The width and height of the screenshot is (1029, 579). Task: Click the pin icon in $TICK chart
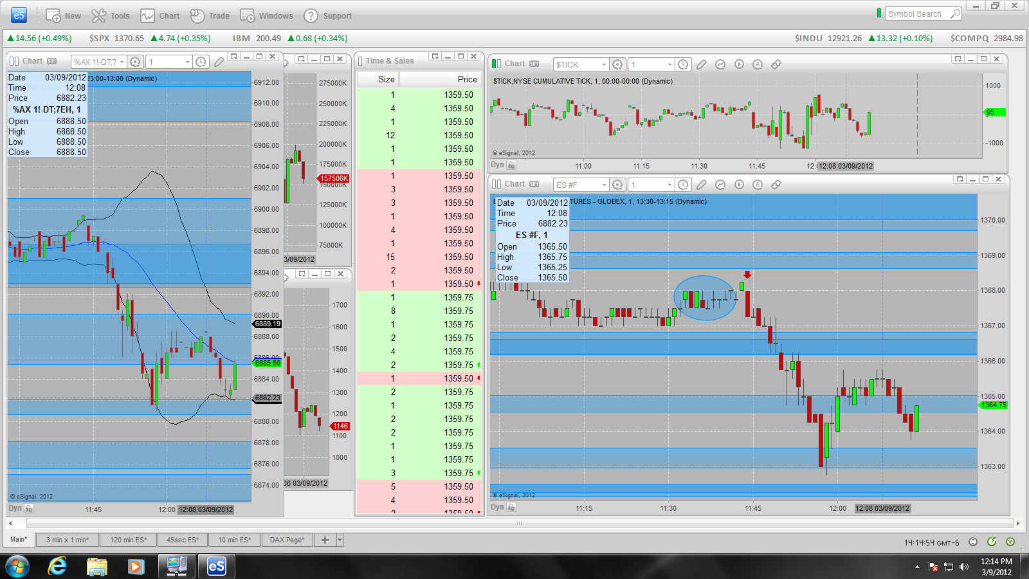(776, 64)
